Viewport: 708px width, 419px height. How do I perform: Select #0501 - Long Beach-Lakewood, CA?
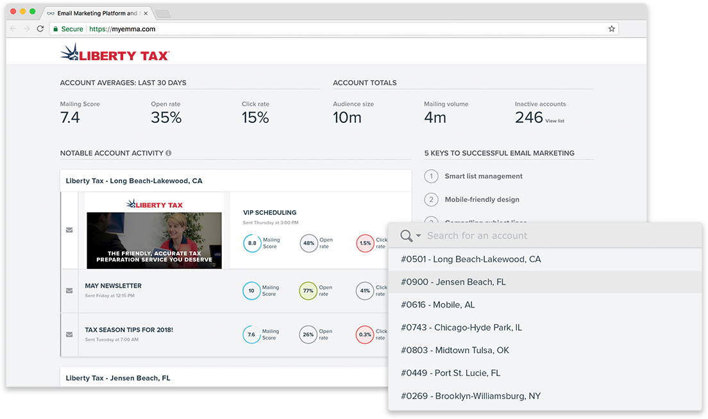coord(545,259)
